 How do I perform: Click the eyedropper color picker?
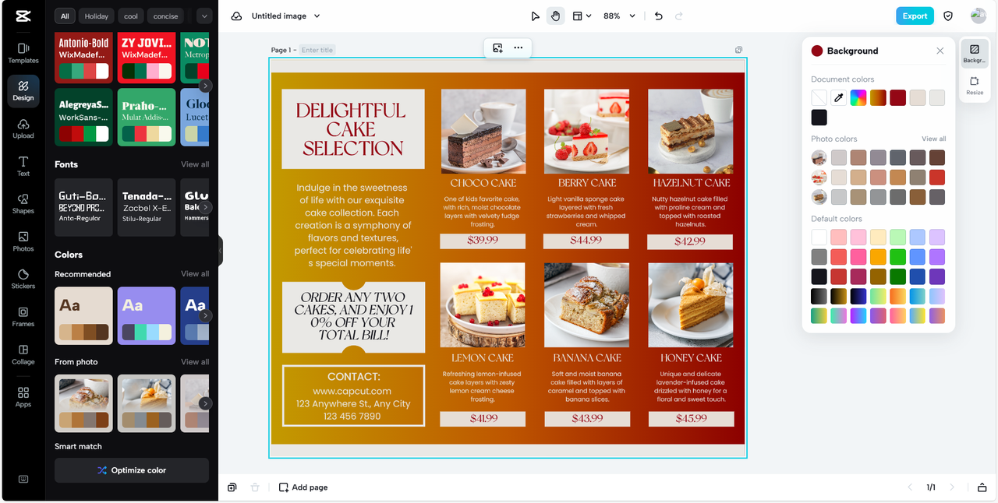(x=838, y=97)
